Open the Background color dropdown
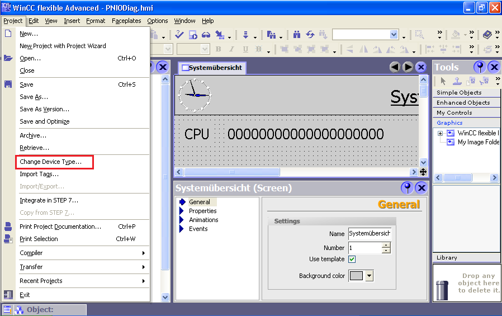 tap(369, 276)
